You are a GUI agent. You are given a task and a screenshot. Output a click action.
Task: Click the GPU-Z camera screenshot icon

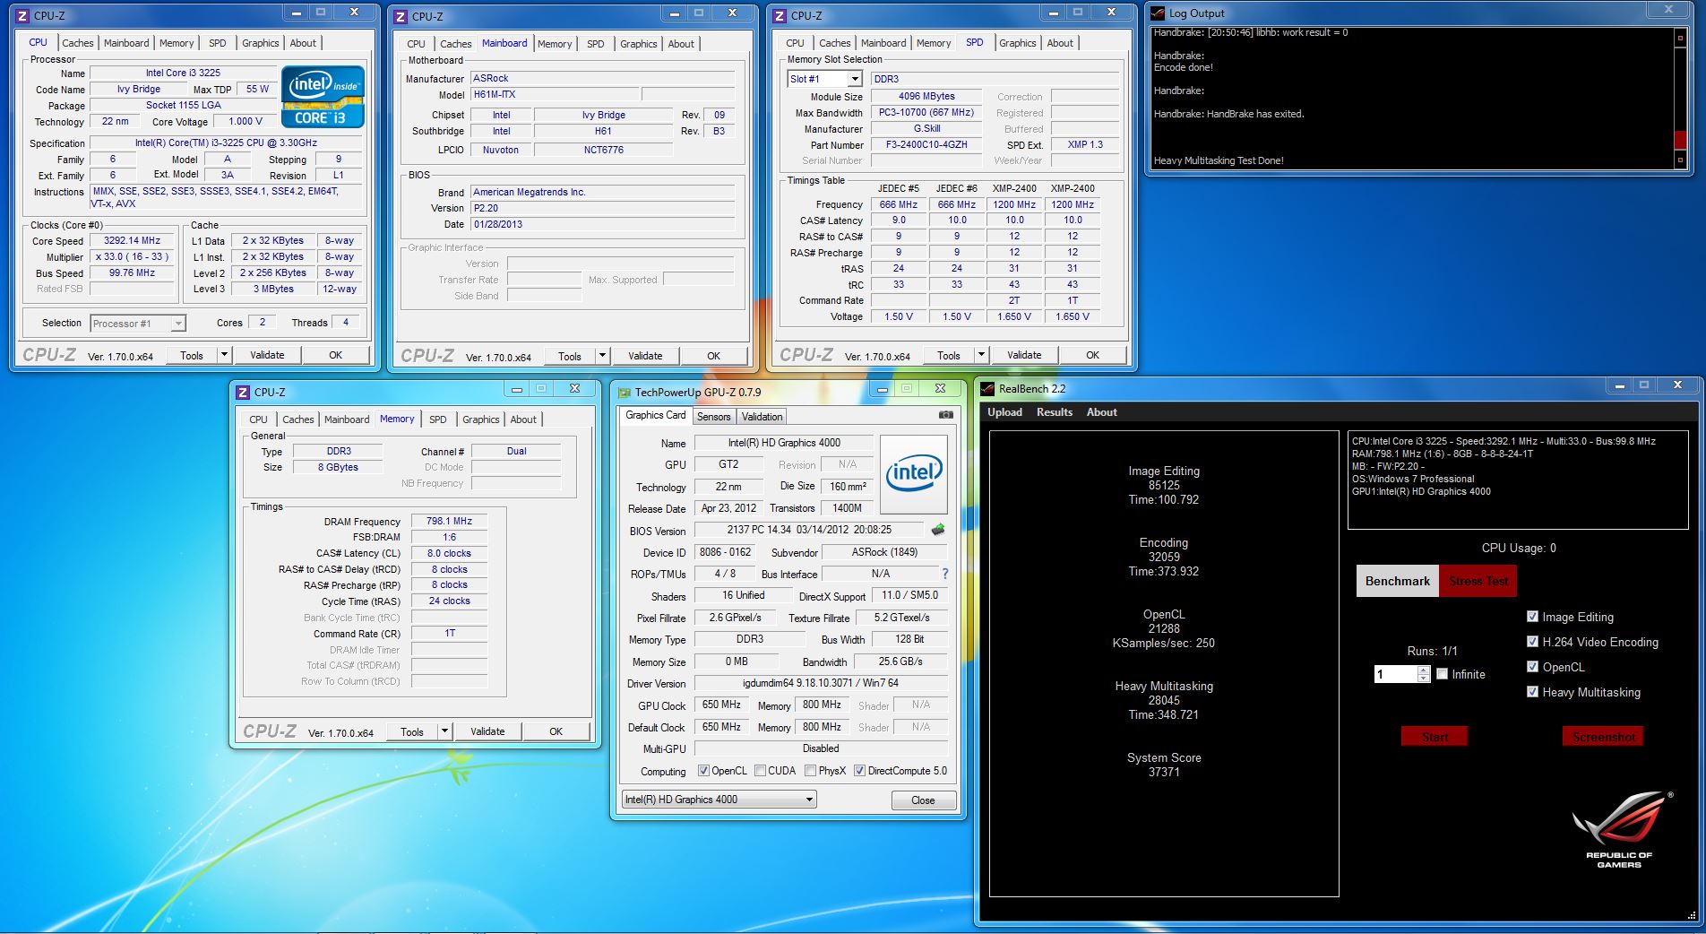[945, 415]
